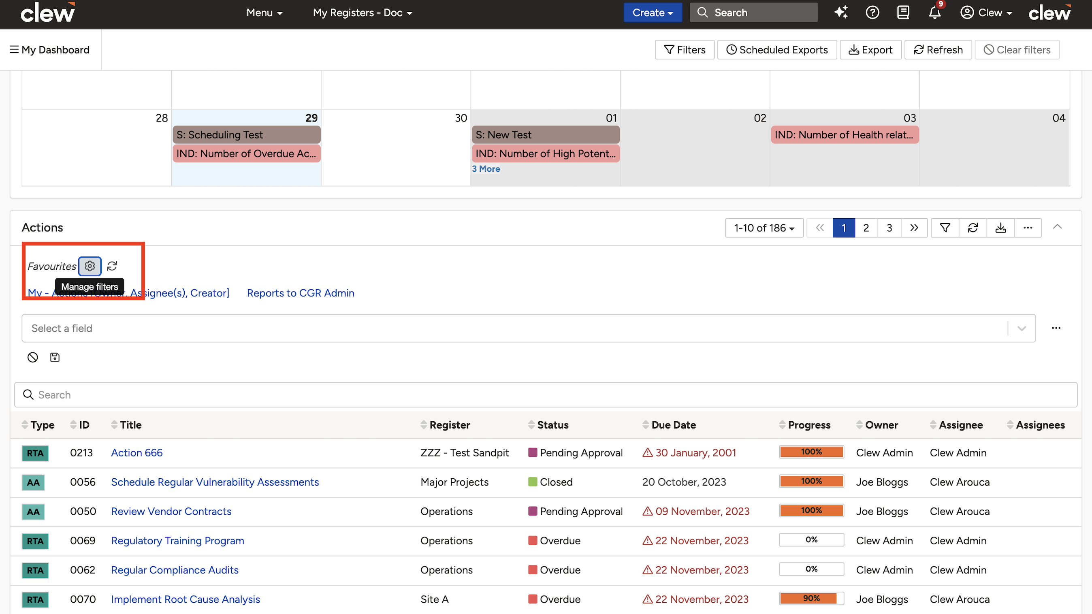Select page 1 of Actions
Viewport: 1092px width, 614px height.
pyautogui.click(x=844, y=228)
